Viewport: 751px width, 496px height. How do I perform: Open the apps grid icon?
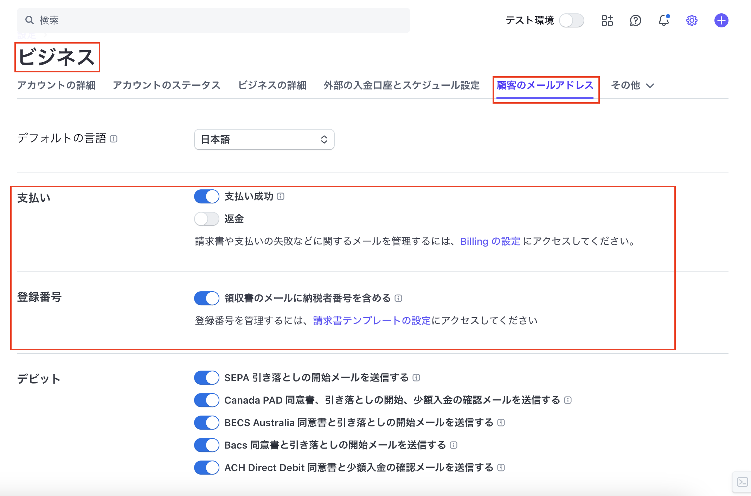click(607, 20)
